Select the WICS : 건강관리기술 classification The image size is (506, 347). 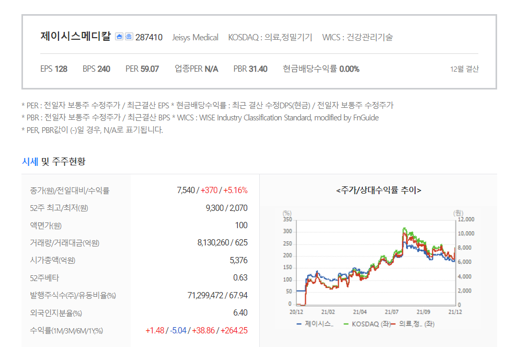[x=357, y=38]
